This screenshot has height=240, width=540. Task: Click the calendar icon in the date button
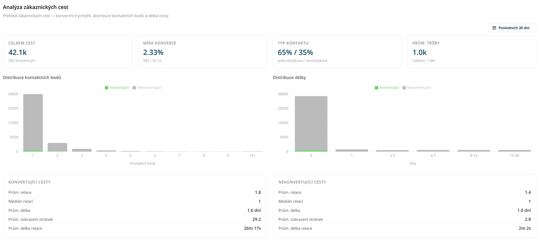[494, 28]
